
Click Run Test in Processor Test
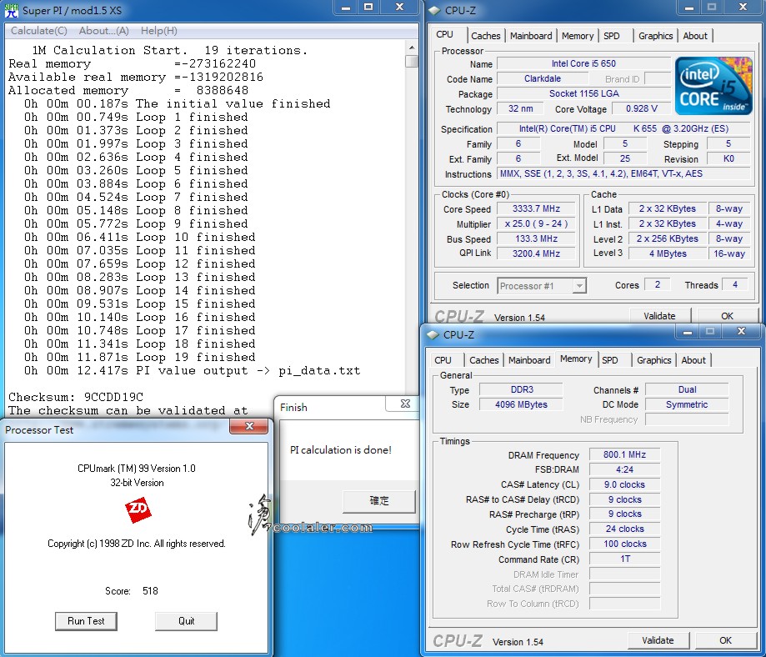[x=86, y=621]
